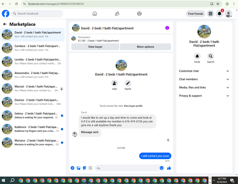Click the purple conversation info icon
Image resolution: width=238 pixels, height=184 pixels.
167,28
